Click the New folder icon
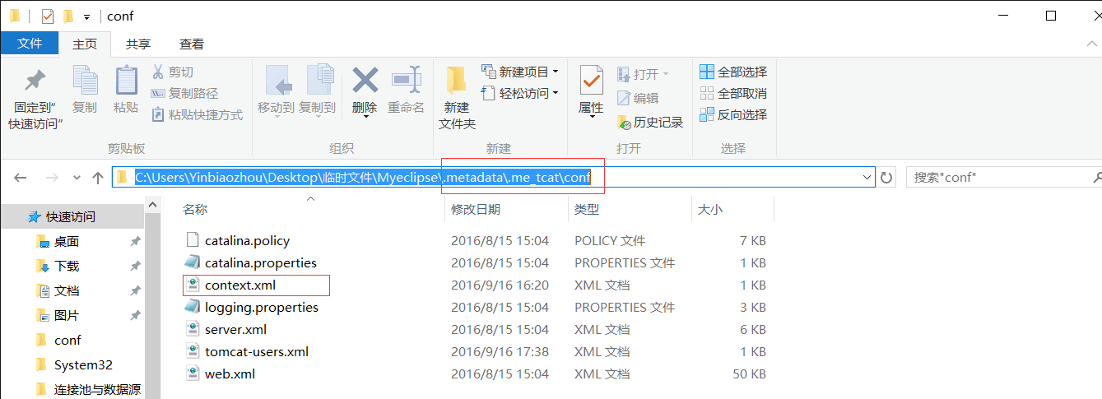The width and height of the screenshot is (1102, 399). pos(457,80)
